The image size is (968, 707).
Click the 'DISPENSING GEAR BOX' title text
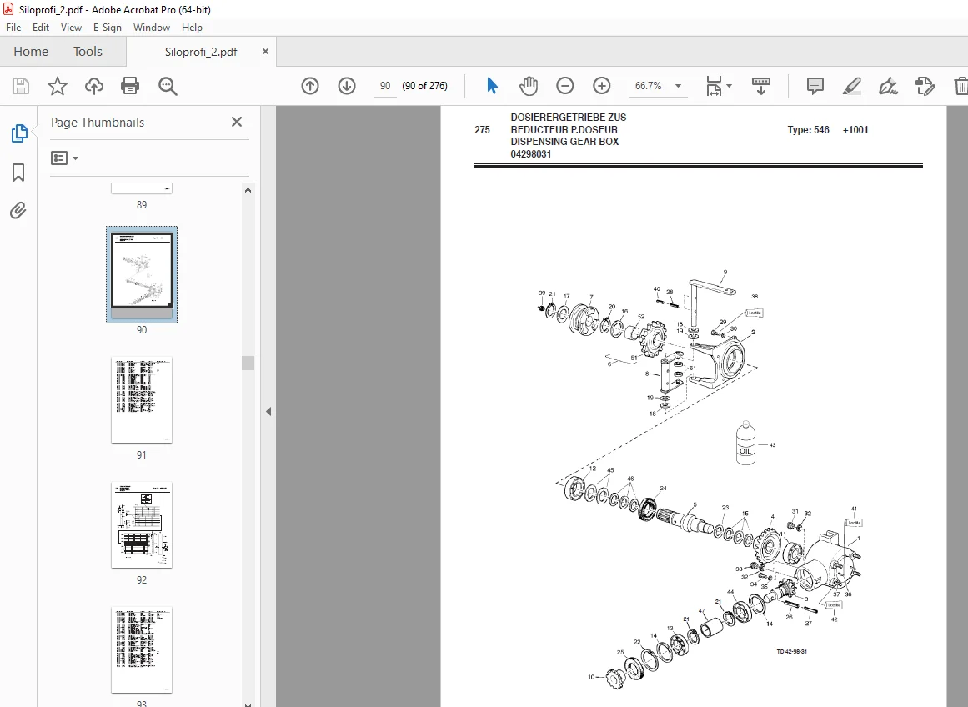pyautogui.click(x=564, y=142)
